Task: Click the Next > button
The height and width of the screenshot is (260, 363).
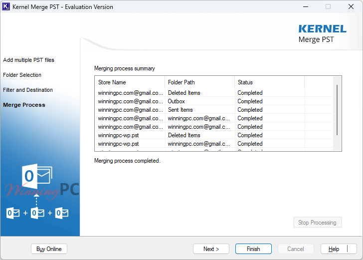Action: coord(211,249)
